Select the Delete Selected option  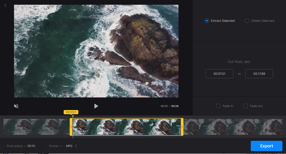click(247, 21)
